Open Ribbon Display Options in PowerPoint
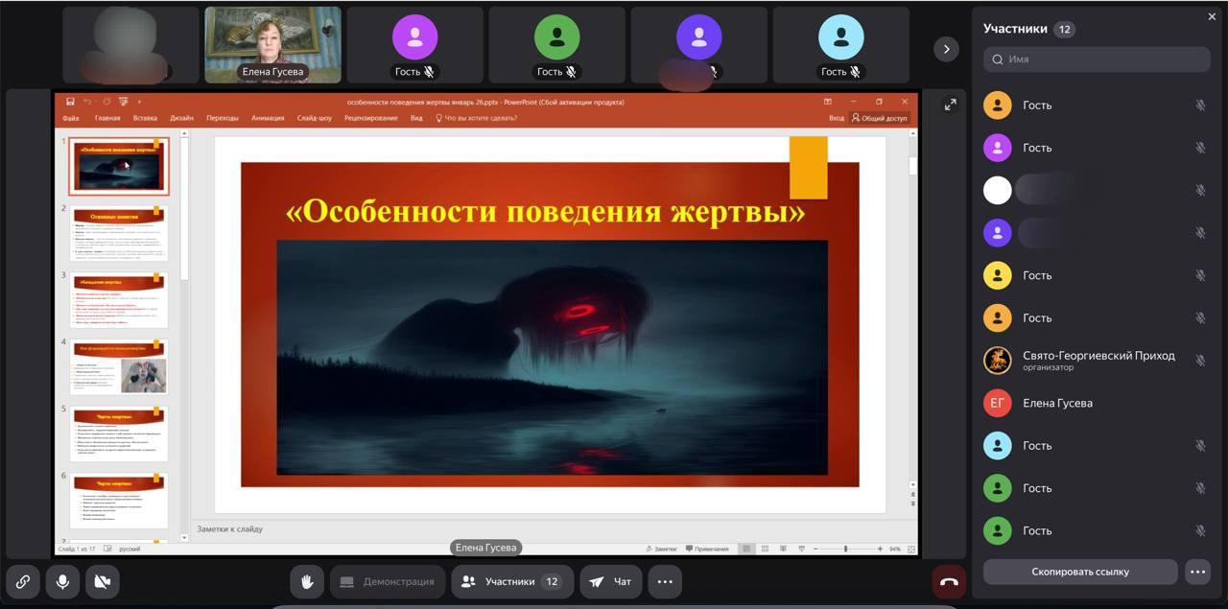 pos(828,102)
